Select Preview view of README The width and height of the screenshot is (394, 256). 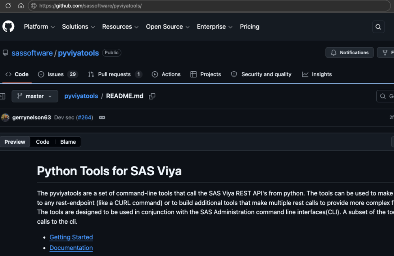point(15,142)
